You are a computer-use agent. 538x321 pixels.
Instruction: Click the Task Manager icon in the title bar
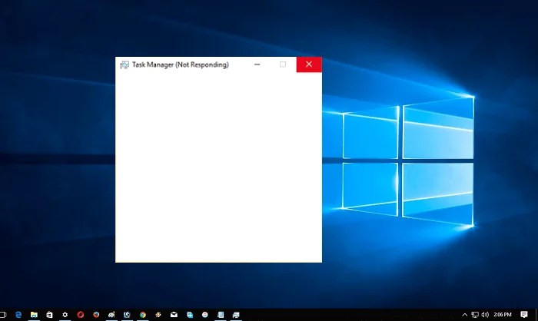(125, 65)
